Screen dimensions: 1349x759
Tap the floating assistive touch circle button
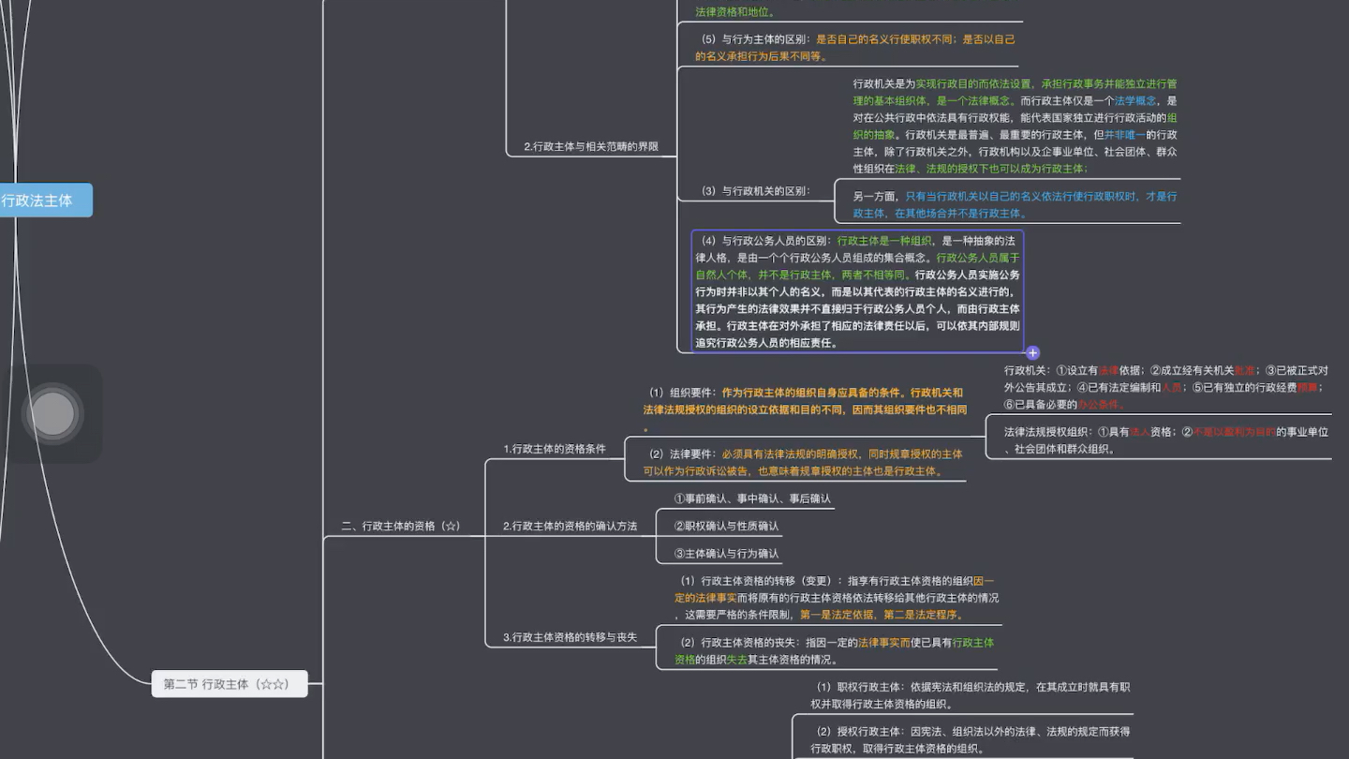click(52, 413)
